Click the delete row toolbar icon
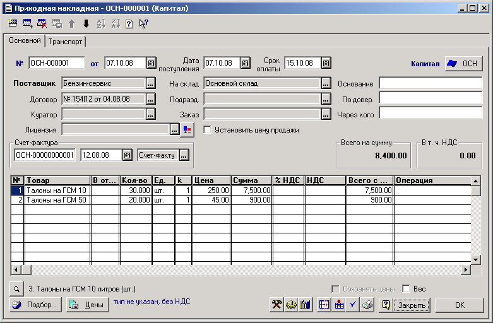This screenshot has height=323, width=493. coord(42,24)
